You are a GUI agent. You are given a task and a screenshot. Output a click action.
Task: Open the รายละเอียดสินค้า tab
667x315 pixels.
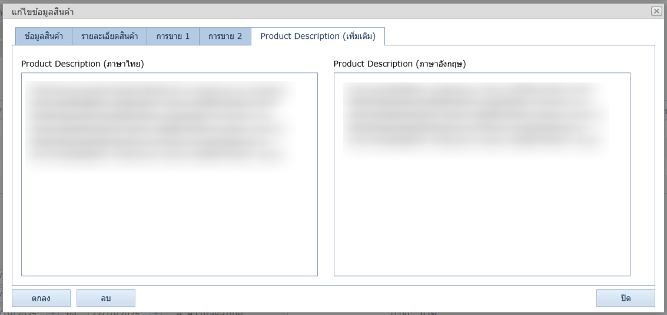[109, 37]
